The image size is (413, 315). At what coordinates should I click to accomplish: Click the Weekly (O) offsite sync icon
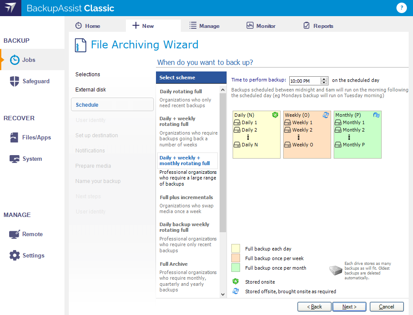(326, 115)
